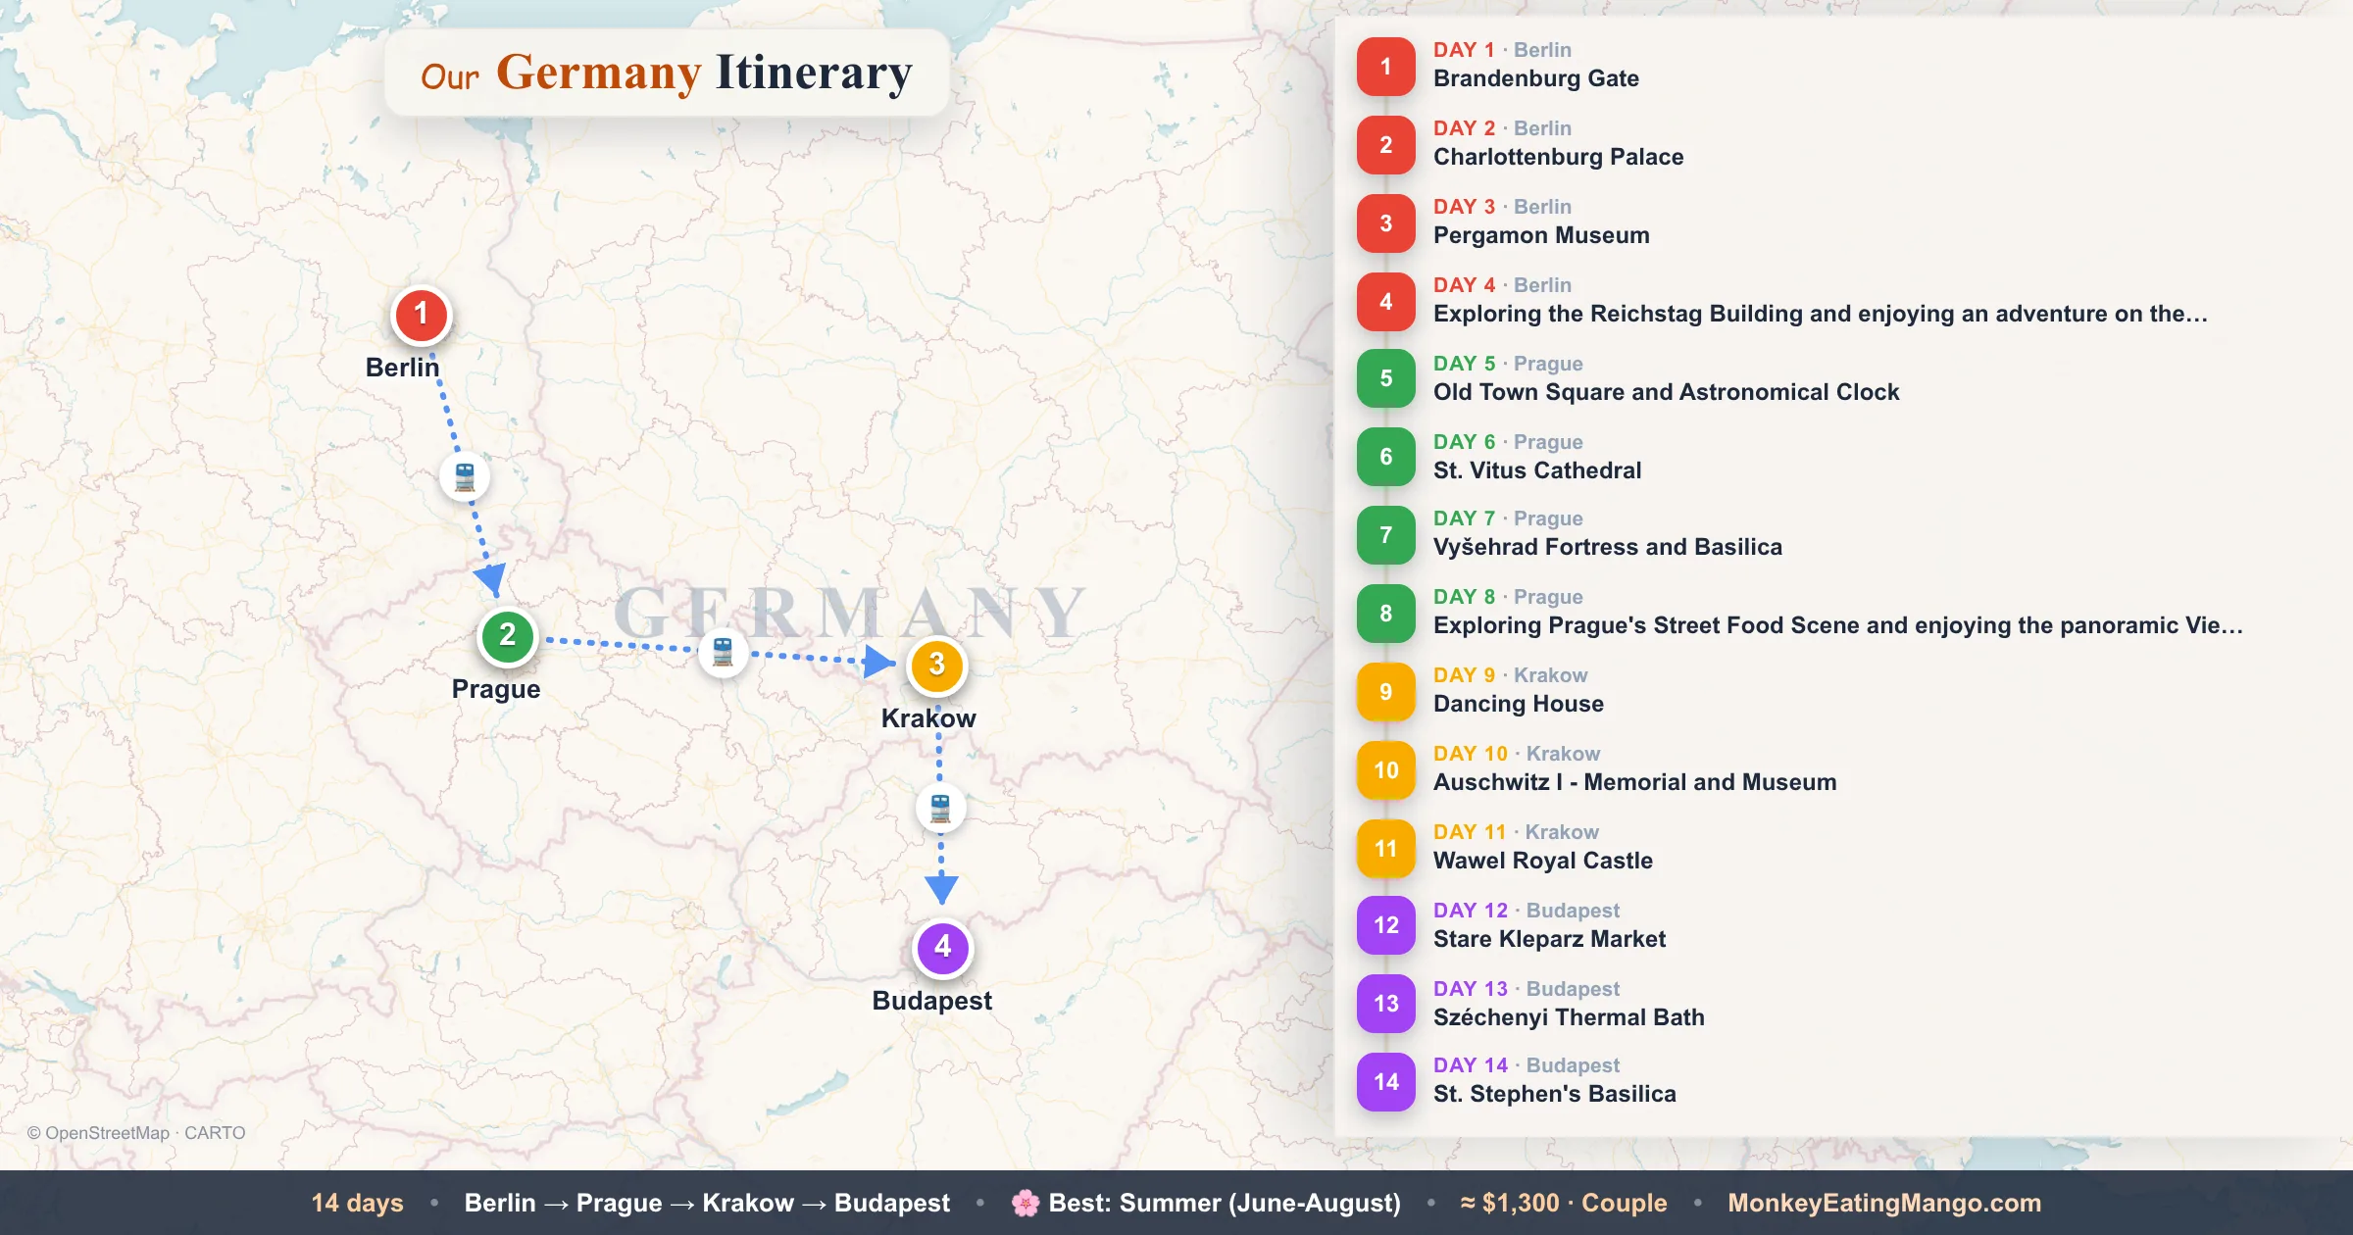Click the train icon between Krakow and Budapest
This screenshot has height=1235, width=2353.
[940, 809]
